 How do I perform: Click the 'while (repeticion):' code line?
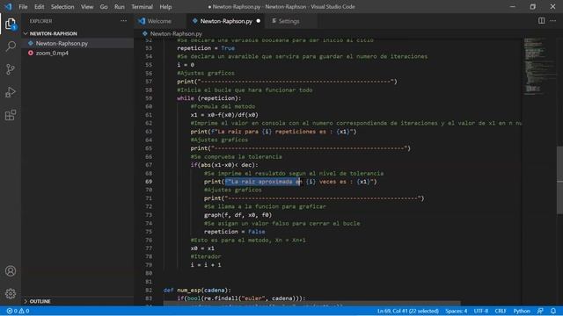(x=208, y=98)
